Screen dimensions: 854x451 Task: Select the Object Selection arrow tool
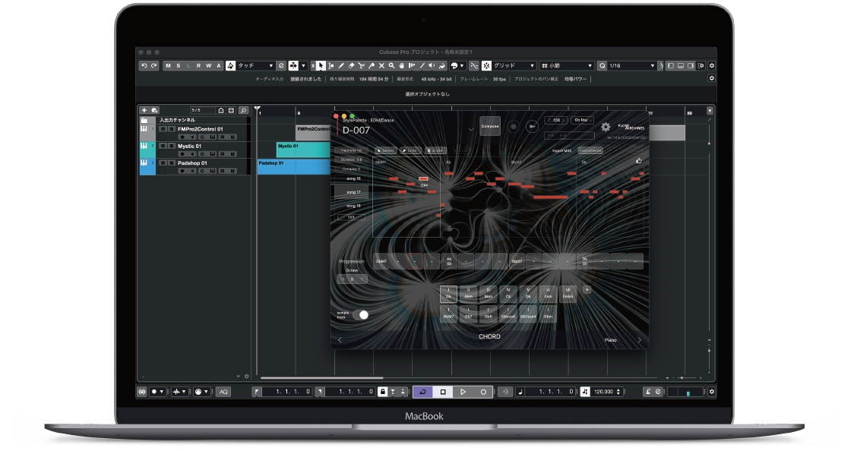321,66
